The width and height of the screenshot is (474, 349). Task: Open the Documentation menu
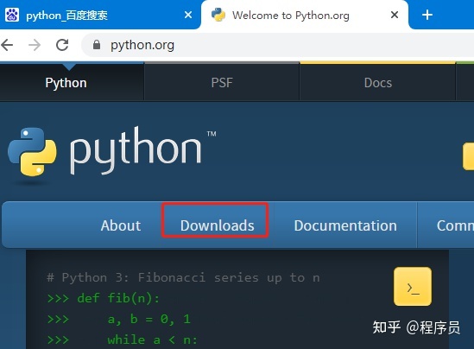tap(345, 225)
